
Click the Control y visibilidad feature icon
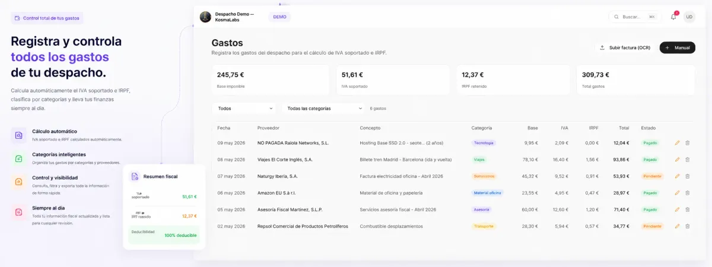pos(18,182)
